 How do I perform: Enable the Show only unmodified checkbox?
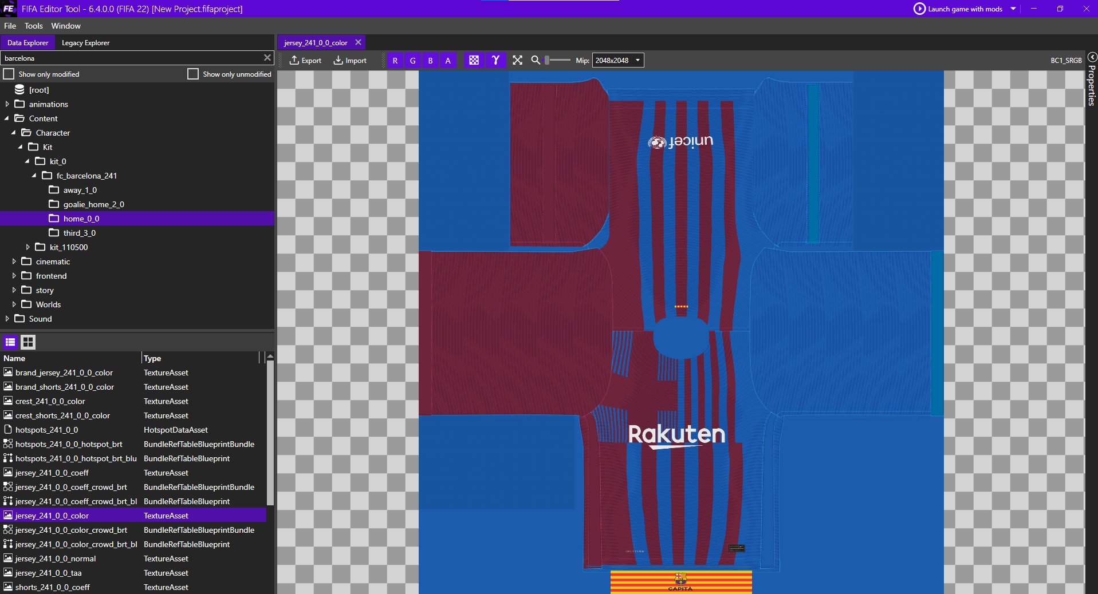point(193,74)
